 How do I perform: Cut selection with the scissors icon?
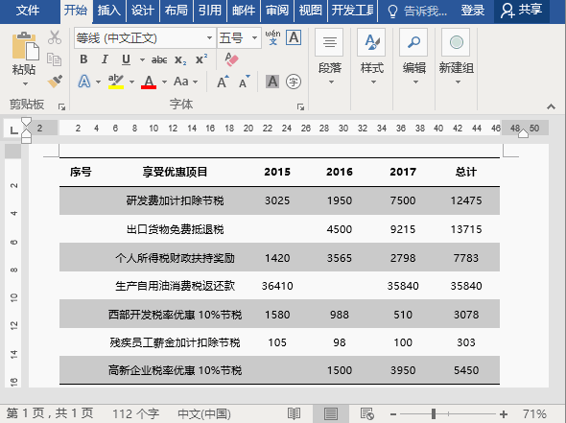55,37
